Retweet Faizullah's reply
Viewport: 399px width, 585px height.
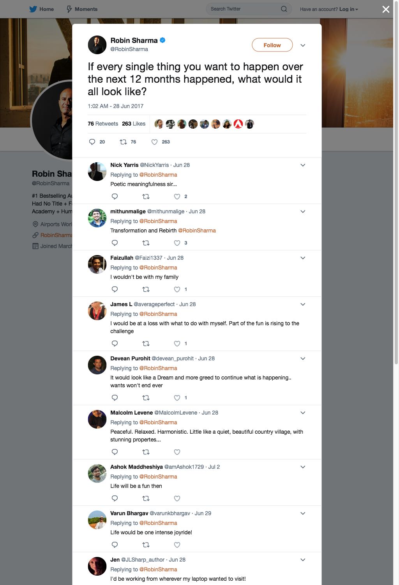tap(146, 289)
